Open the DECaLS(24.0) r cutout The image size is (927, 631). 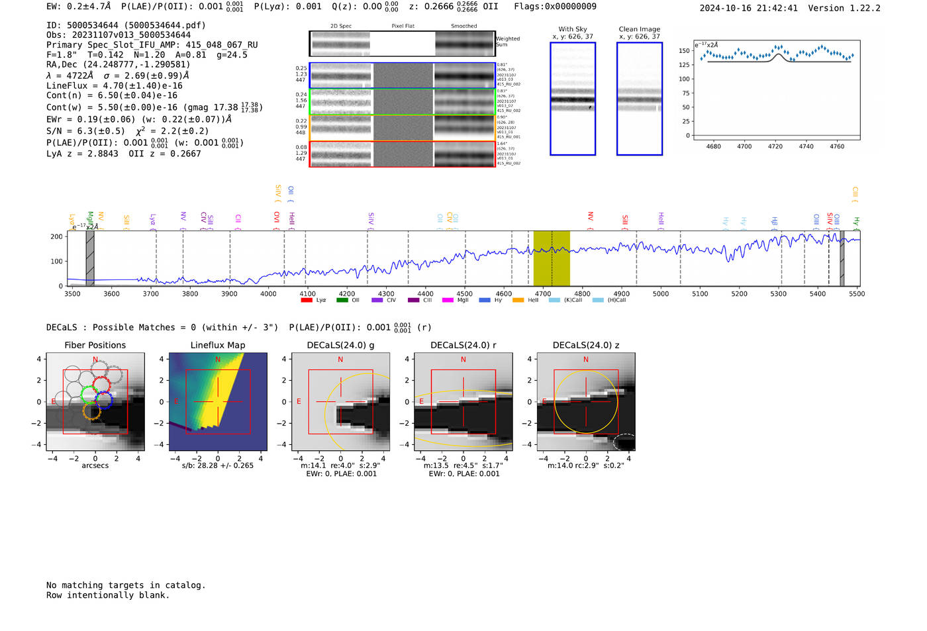[x=463, y=402]
